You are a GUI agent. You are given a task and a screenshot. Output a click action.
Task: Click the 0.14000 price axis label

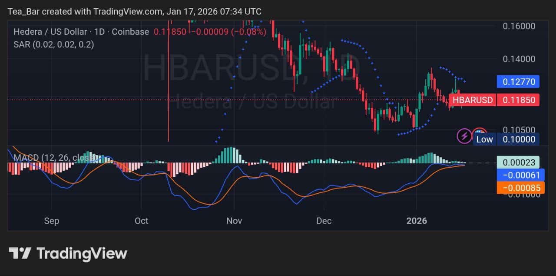point(519,59)
